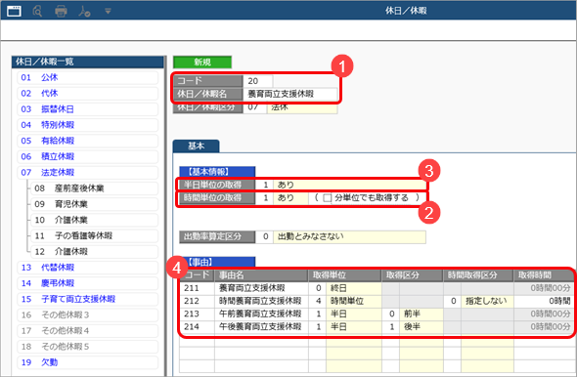Toggle 分単位でも取得する checkbox
Screen dimensions: 577x377
coord(327,198)
